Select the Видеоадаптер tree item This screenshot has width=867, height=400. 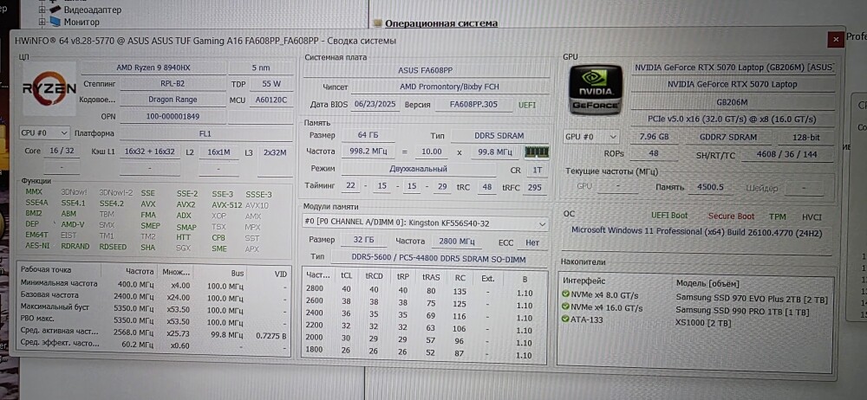(x=91, y=10)
